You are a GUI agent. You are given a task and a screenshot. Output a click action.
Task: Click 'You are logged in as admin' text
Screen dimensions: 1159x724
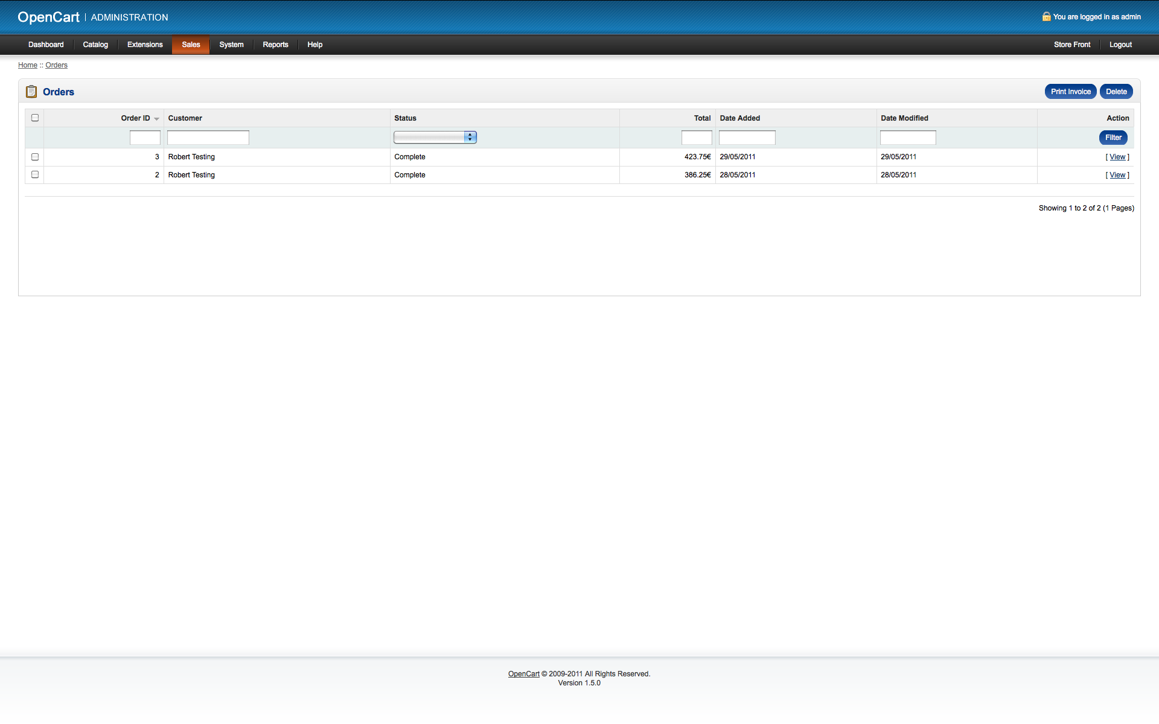[x=1097, y=17]
